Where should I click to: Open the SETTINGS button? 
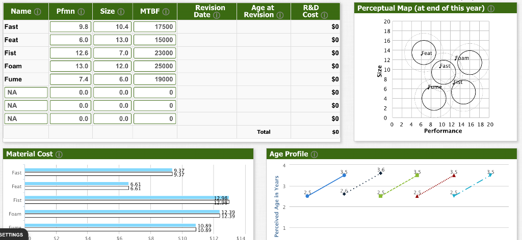(14, 235)
